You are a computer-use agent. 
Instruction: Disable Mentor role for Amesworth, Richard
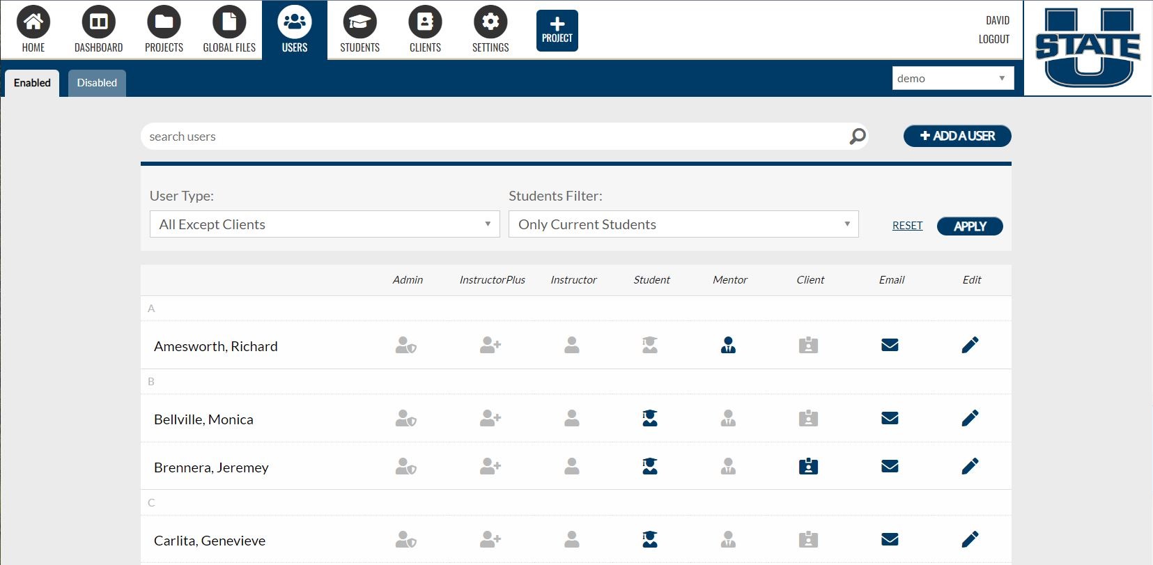click(728, 345)
